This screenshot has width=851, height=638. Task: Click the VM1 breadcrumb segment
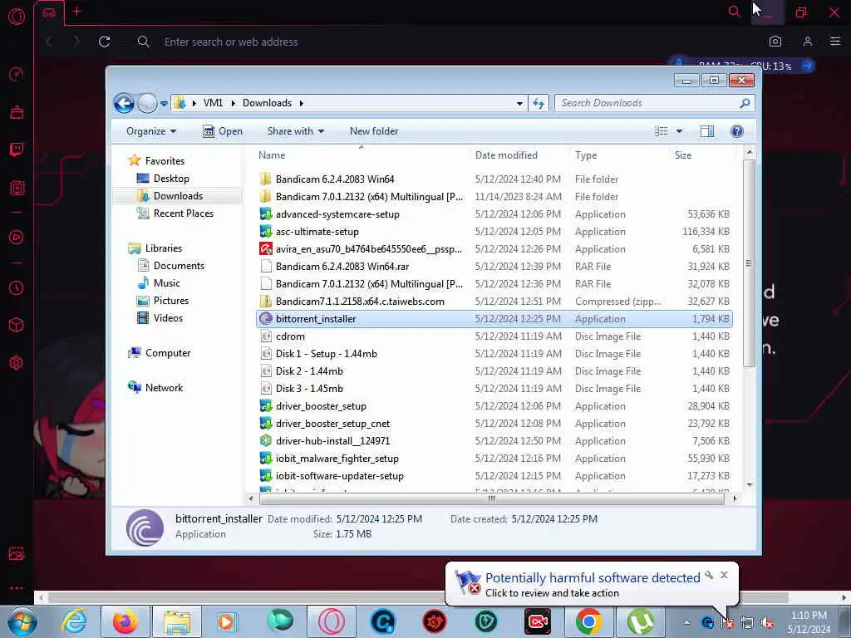213,103
